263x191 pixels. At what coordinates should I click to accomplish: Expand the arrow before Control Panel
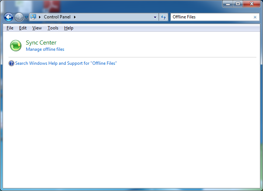(x=40, y=17)
